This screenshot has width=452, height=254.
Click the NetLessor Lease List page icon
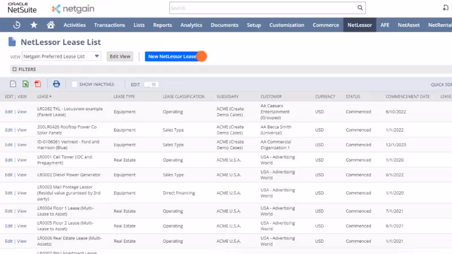[x=12, y=42]
